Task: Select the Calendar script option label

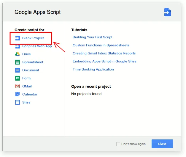Action: pyautogui.click(x=30, y=94)
